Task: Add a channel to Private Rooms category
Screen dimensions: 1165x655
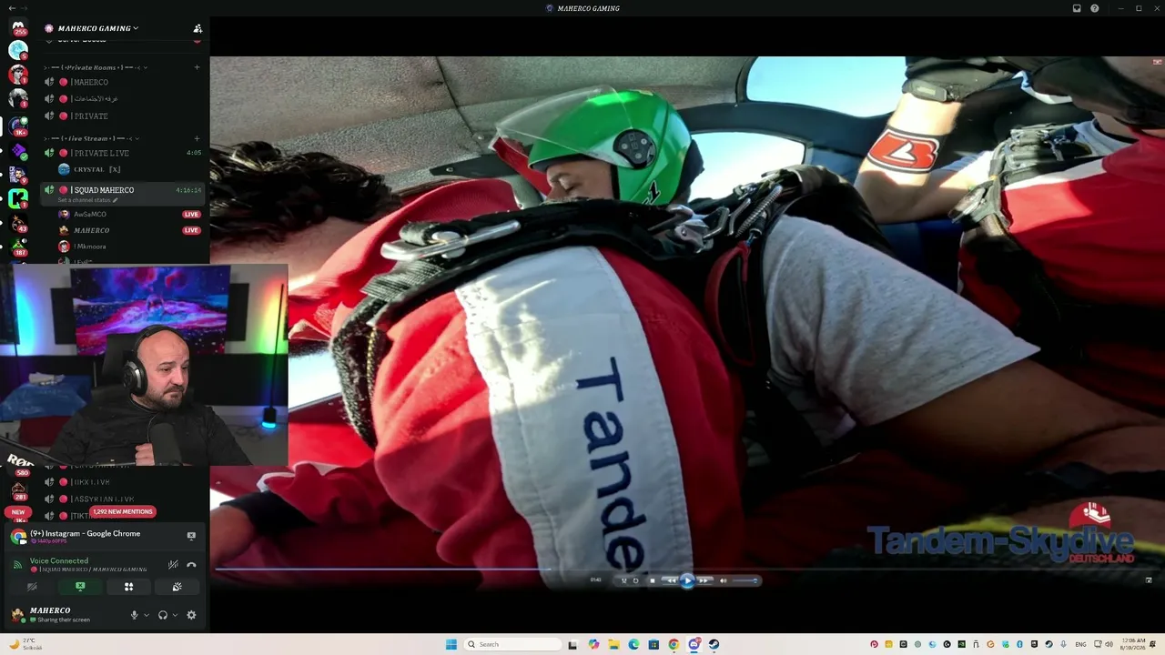Action: click(x=197, y=67)
